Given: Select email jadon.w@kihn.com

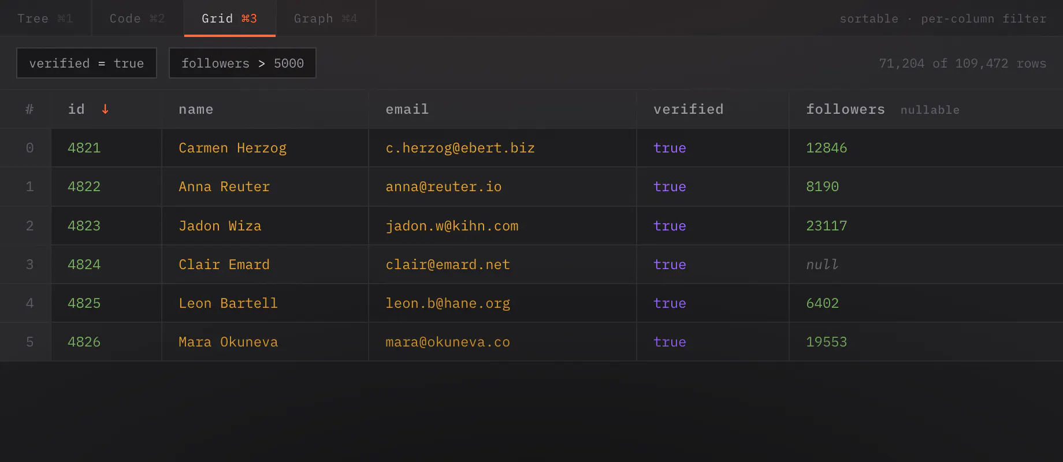Looking at the screenshot, I should (452, 226).
